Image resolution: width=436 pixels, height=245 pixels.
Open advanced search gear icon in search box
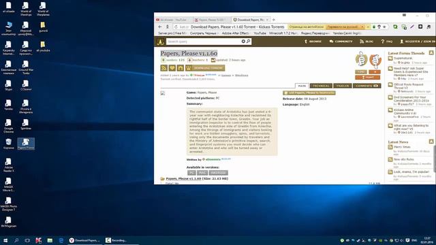pos(243,42)
